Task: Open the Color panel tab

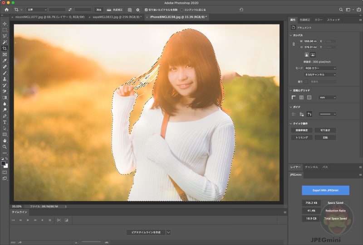Action: [x=319, y=20]
